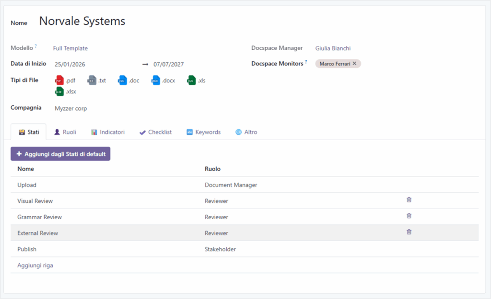Click the Stakeholder role cell
This screenshot has width=491, height=299.
tap(220, 249)
